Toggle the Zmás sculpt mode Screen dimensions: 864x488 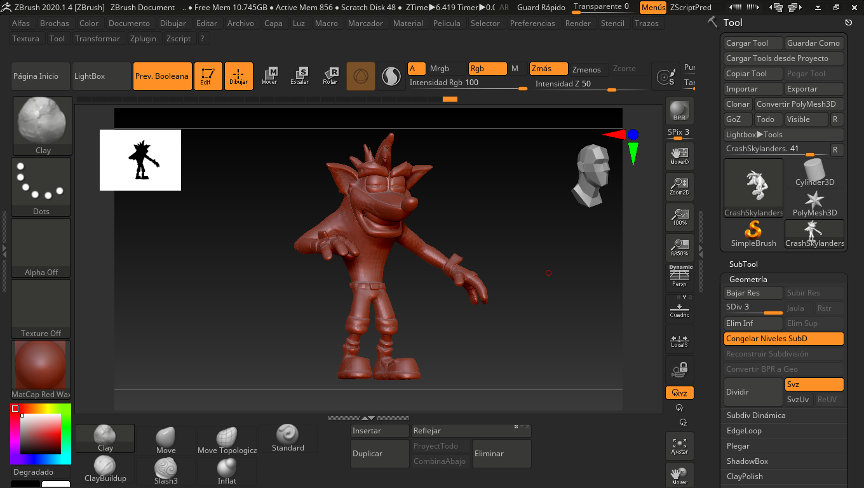coord(548,69)
